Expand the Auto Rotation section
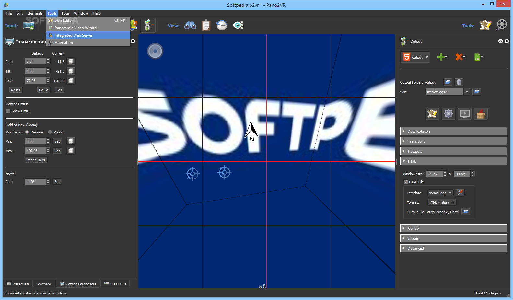The width and height of the screenshot is (513, 300). coord(453,131)
